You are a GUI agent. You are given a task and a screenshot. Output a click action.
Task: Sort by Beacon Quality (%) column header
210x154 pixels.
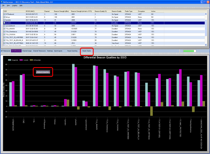103,11
